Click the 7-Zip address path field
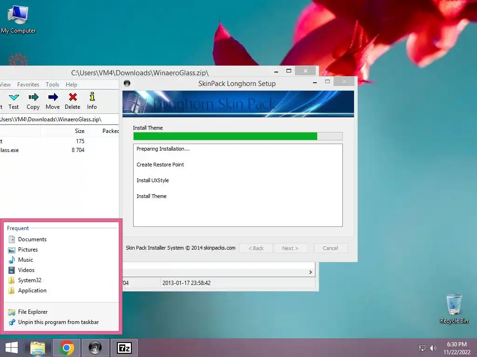The height and width of the screenshot is (357, 477). pyautogui.click(x=59, y=119)
